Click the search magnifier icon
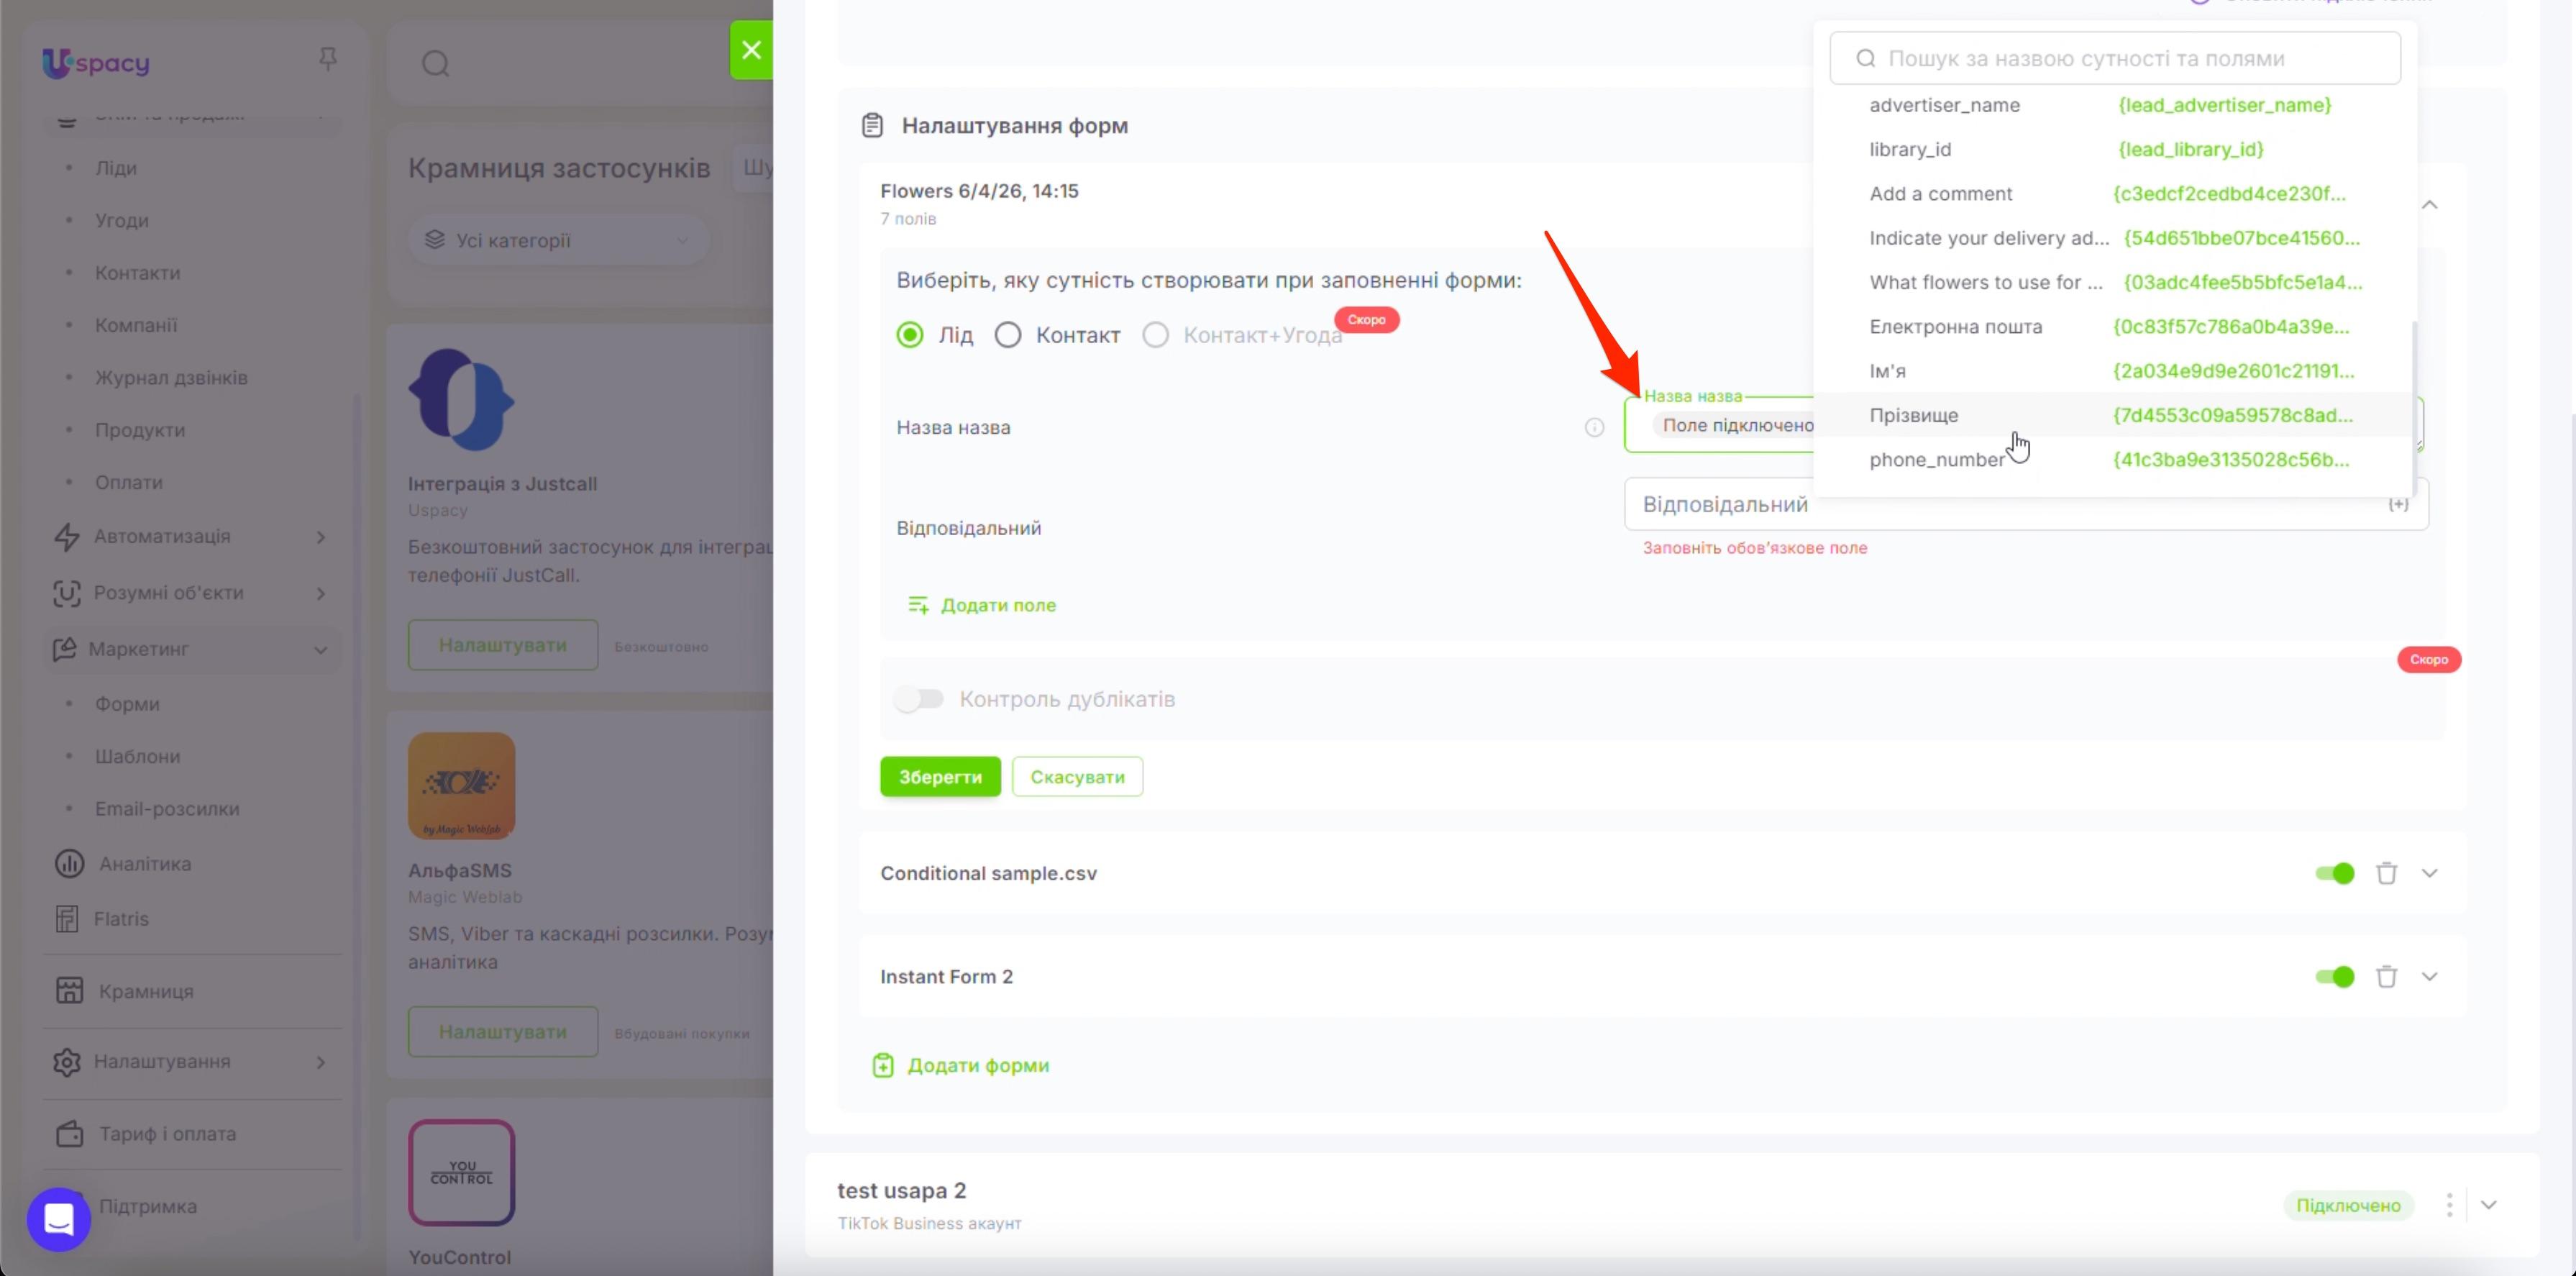2576x1276 pixels. click(435, 64)
